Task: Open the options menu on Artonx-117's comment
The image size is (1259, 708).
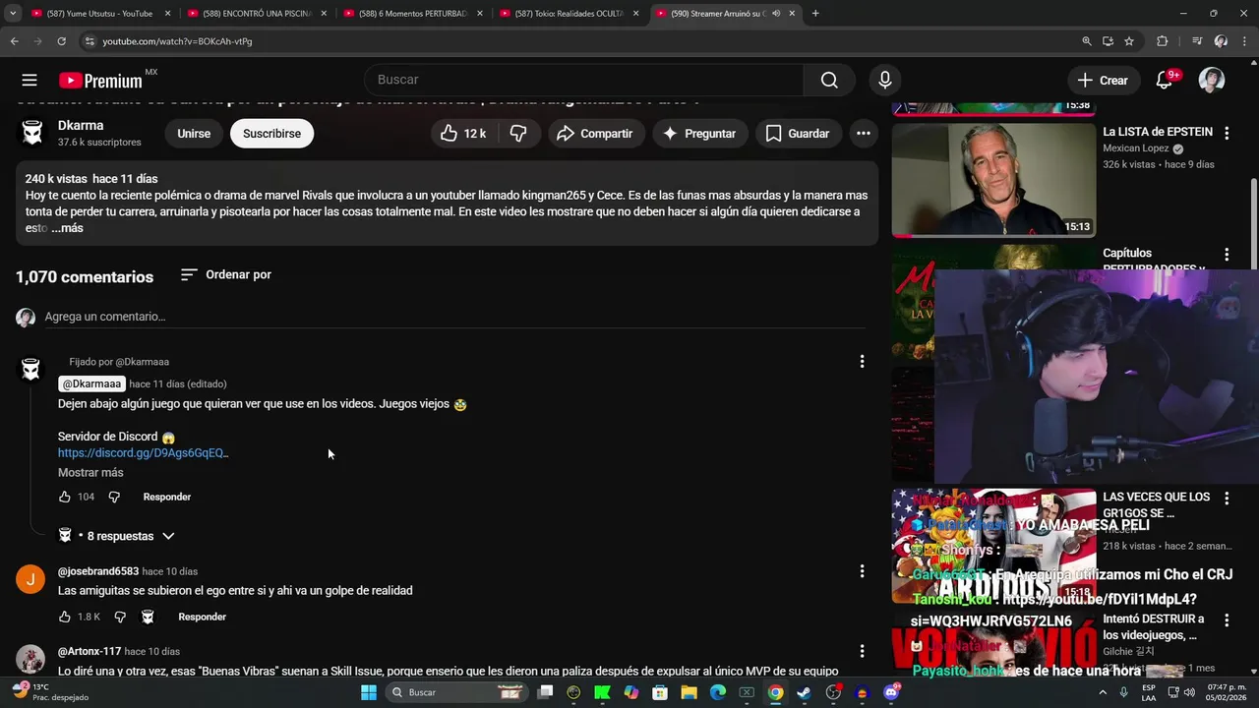Action: 862,651
